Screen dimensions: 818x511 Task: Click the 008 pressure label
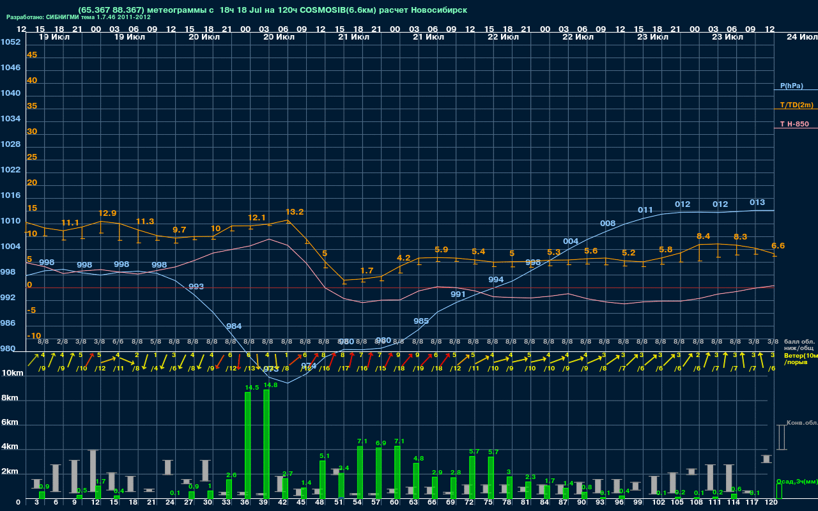608,224
